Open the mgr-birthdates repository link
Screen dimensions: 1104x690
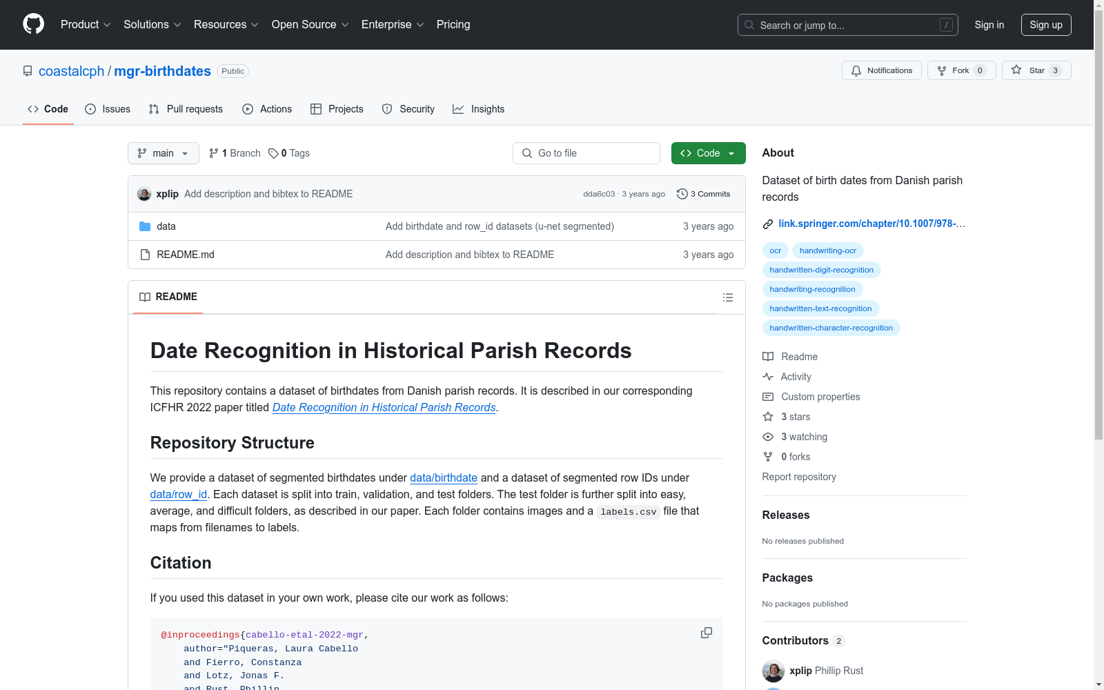coord(163,71)
